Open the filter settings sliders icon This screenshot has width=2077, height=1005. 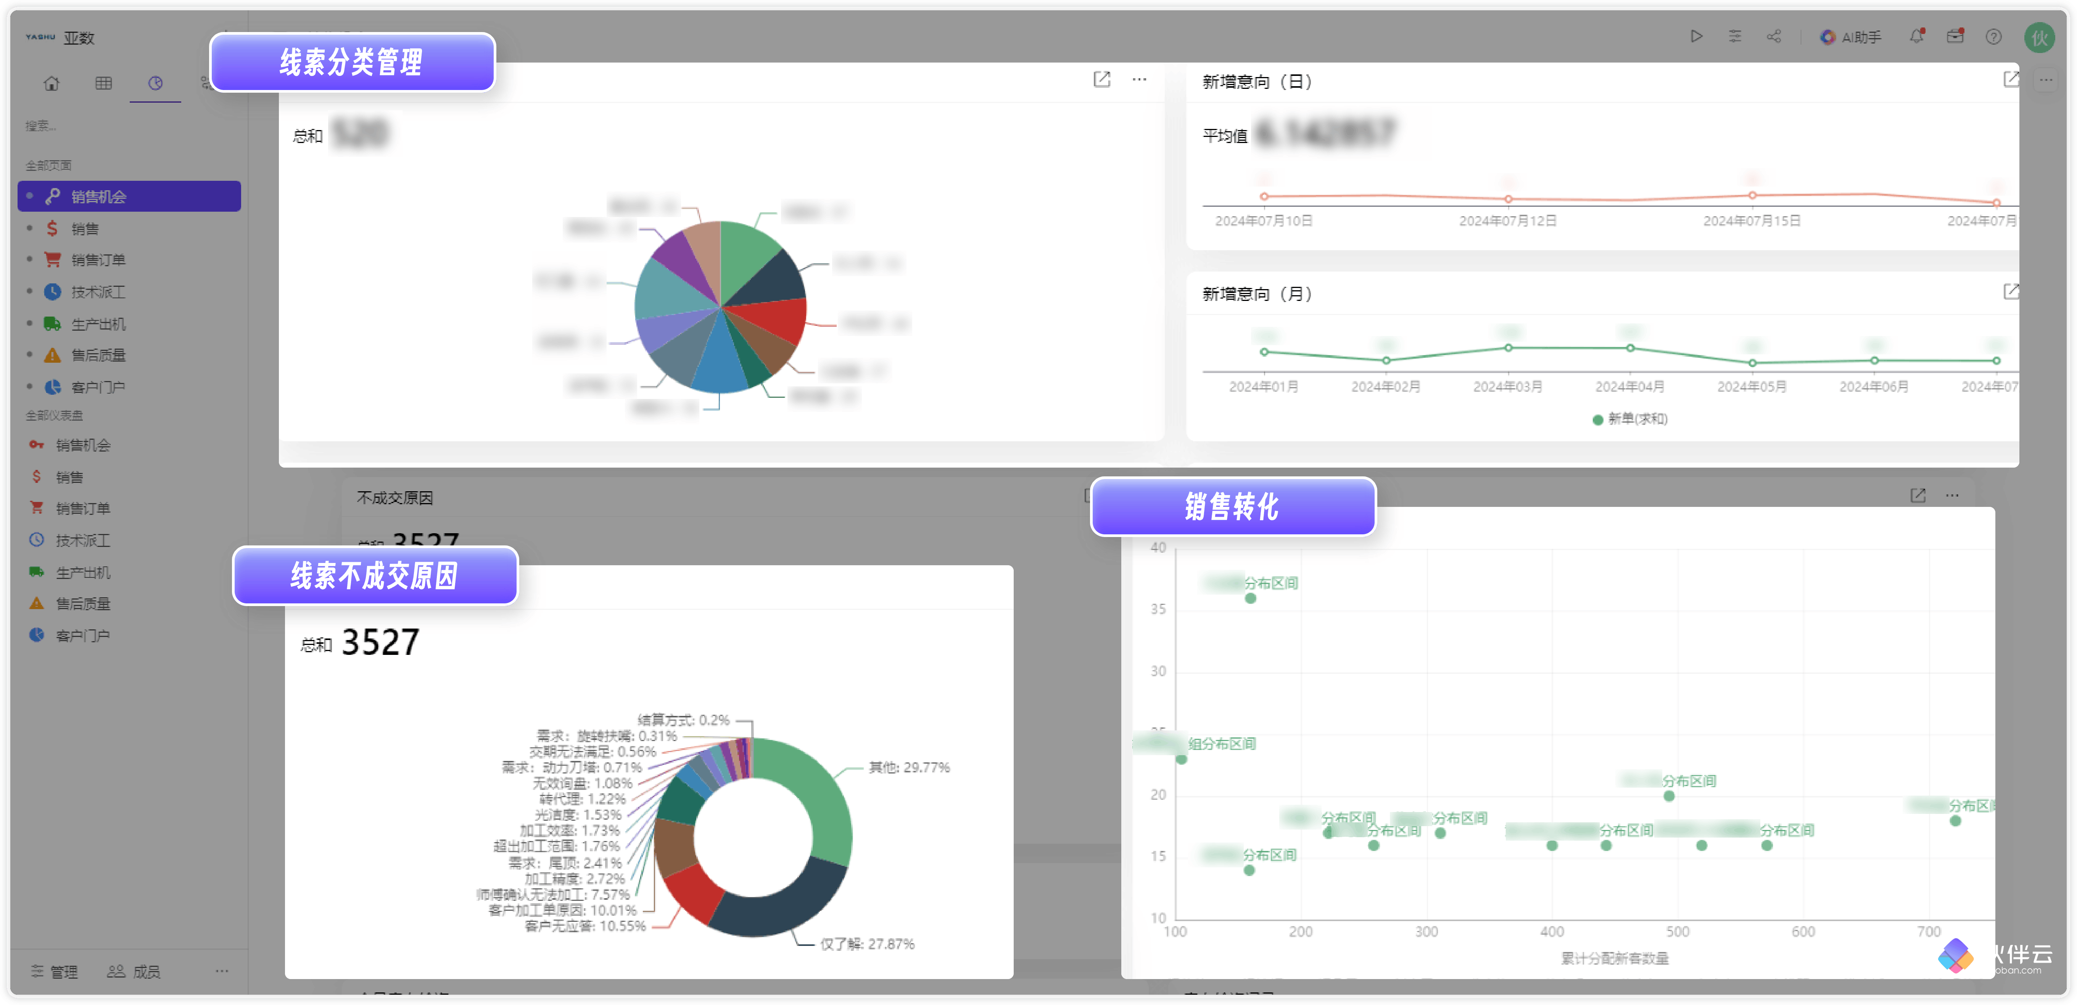tap(1735, 36)
